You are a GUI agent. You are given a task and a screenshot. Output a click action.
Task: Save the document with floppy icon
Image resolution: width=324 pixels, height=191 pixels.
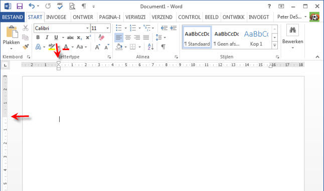20,6
